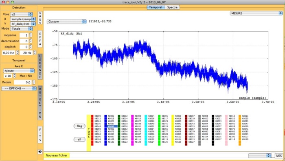
Task: Select detector KB127 in the list
Action: [192, 142]
